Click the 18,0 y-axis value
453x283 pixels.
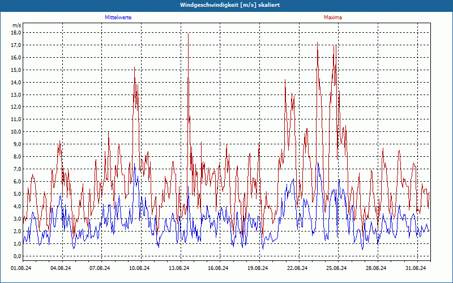(x=16, y=33)
